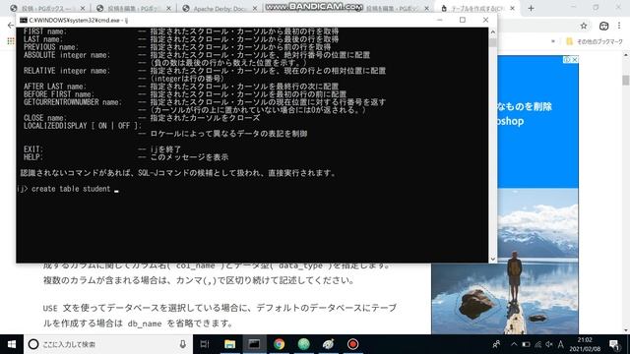Close the Apache Derby Doc tab
This screenshot has width=630, height=354.
(x=254, y=8)
